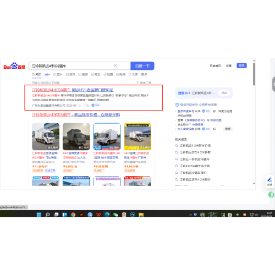Open related search 江铃五十铃凯运冷藏车
The height and width of the screenshot is (275, 275).
pyautogui.click(x=195, y=159)
